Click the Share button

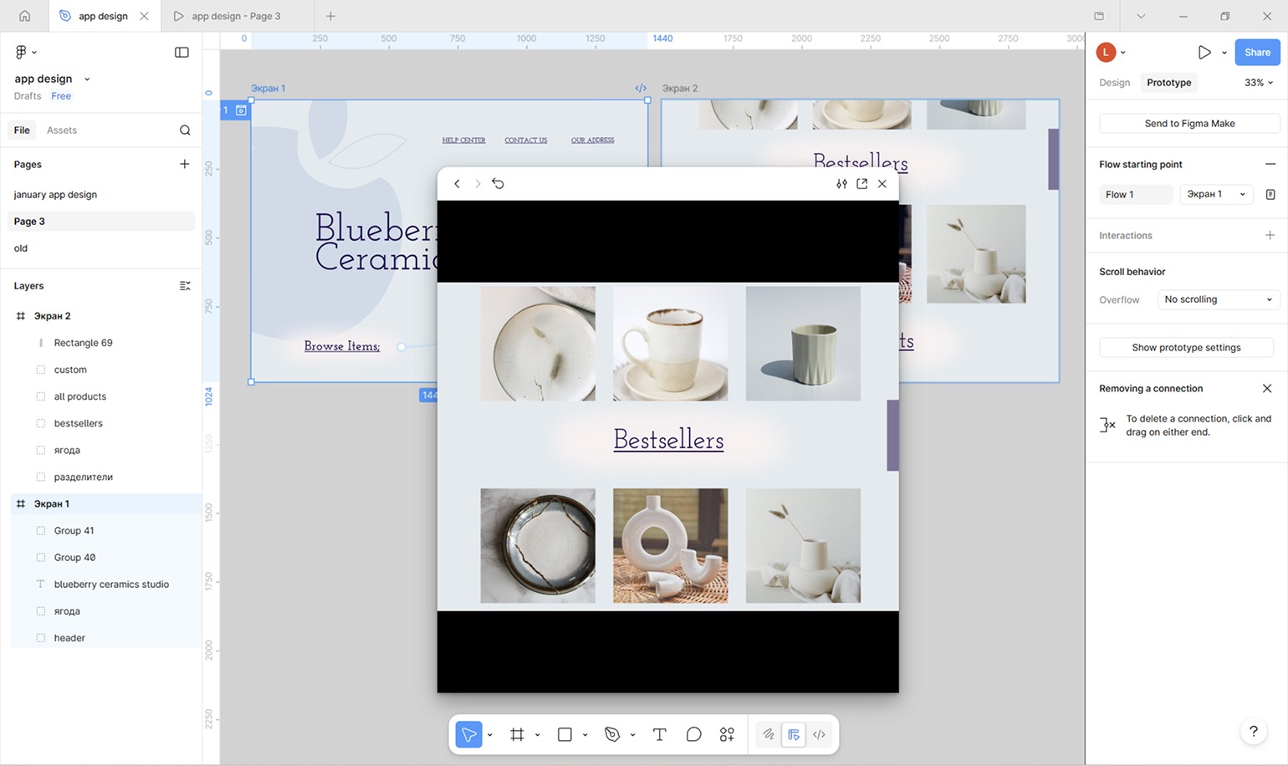pyautogui.click(x=1256, y=53)
